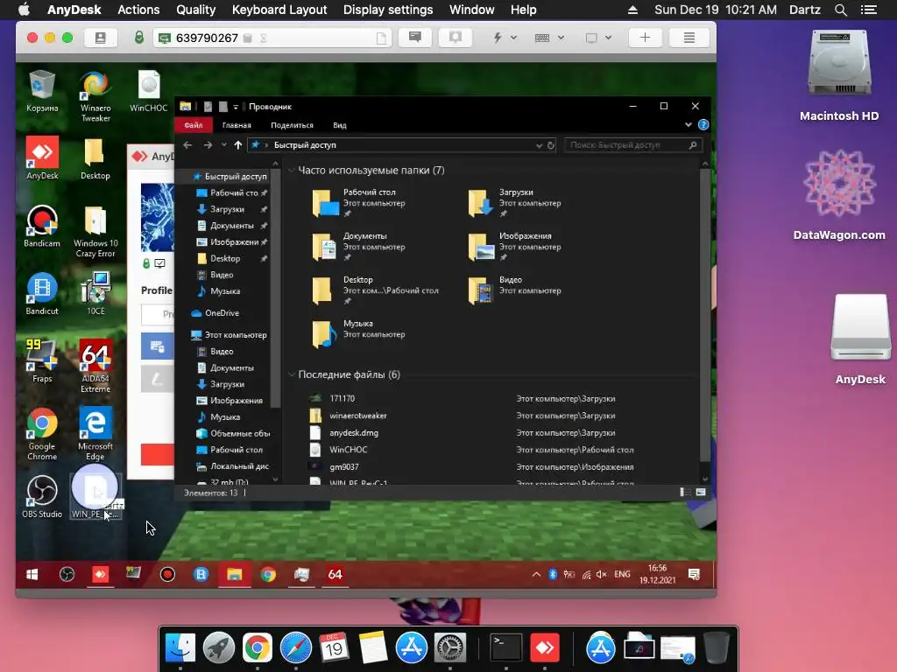The height and width of the screenshot is (672, 897).
Task: Collapse Последние файлы section
Action: tap(292, 374)
